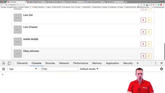Open the Other Bookmarks folder
This screenshot has width=165, height=93.
pyautogui.click(x=159, y=7)
